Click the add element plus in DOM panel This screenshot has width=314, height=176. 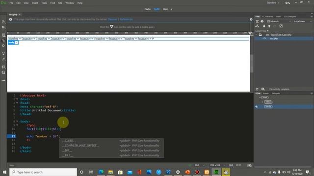point(256,107)
